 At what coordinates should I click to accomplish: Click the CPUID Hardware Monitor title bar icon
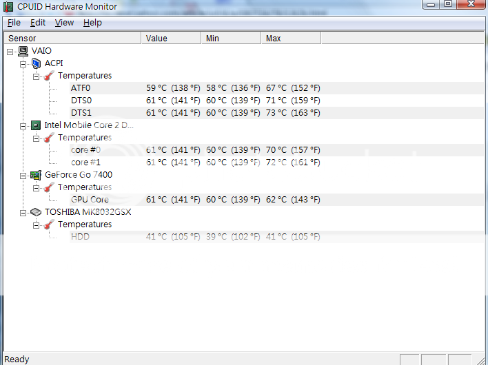click(8, 6)
